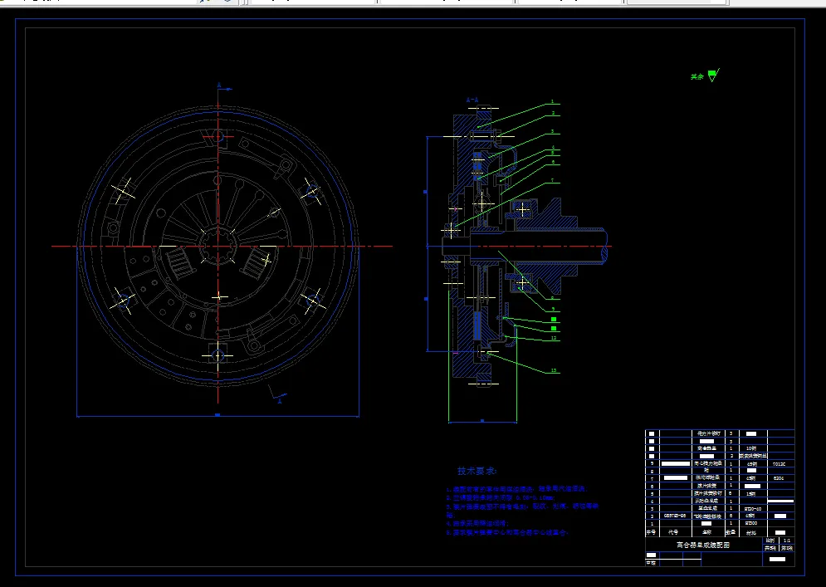Select the A-A section view label
Image resolution: width=826 pixels, height=587 pixels.
pos(472,100)
